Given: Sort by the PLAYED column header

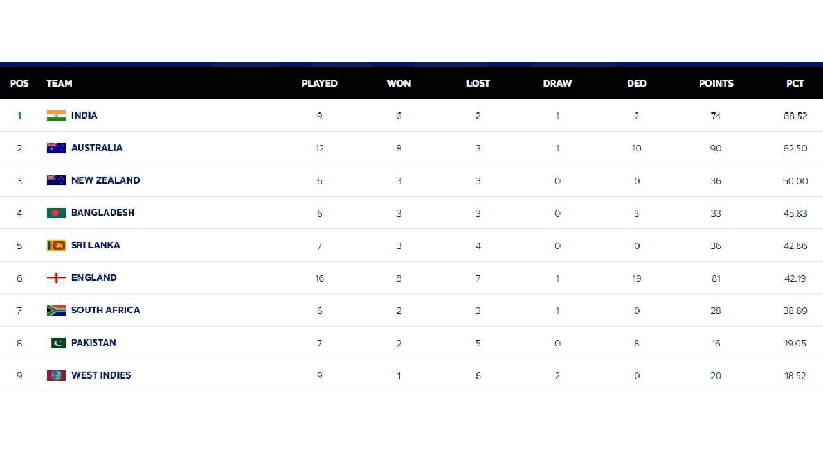Looking at the screenshot, I should (x=320, y=83).
